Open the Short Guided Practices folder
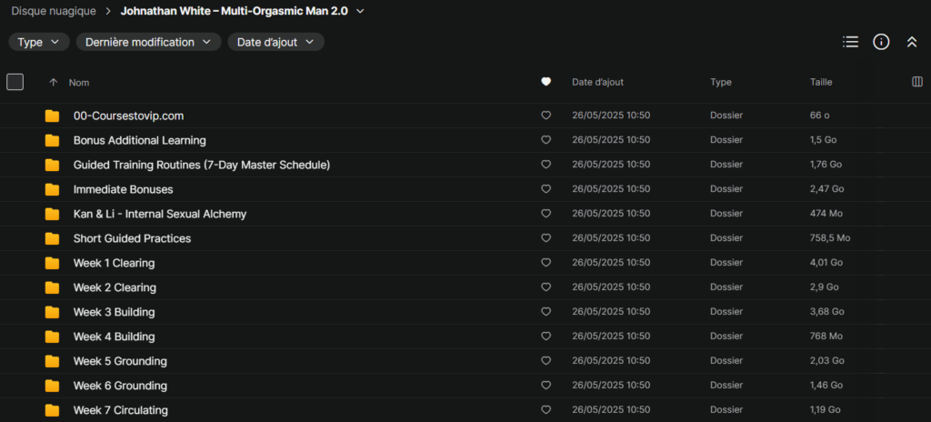Image resolution: width=931 pixels, height=422 pixels. coord(132,238)
